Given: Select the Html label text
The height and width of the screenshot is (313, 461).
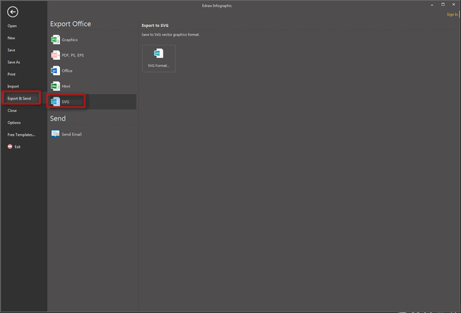Looking at the screenshot, I should click(66, 86).
